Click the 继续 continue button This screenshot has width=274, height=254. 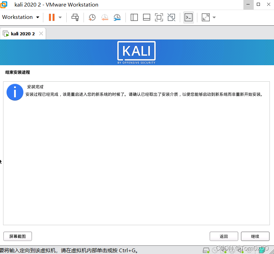coord(255,236)
